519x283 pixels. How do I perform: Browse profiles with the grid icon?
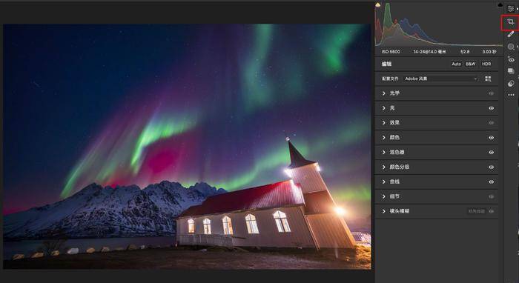(x=488, y=79)
